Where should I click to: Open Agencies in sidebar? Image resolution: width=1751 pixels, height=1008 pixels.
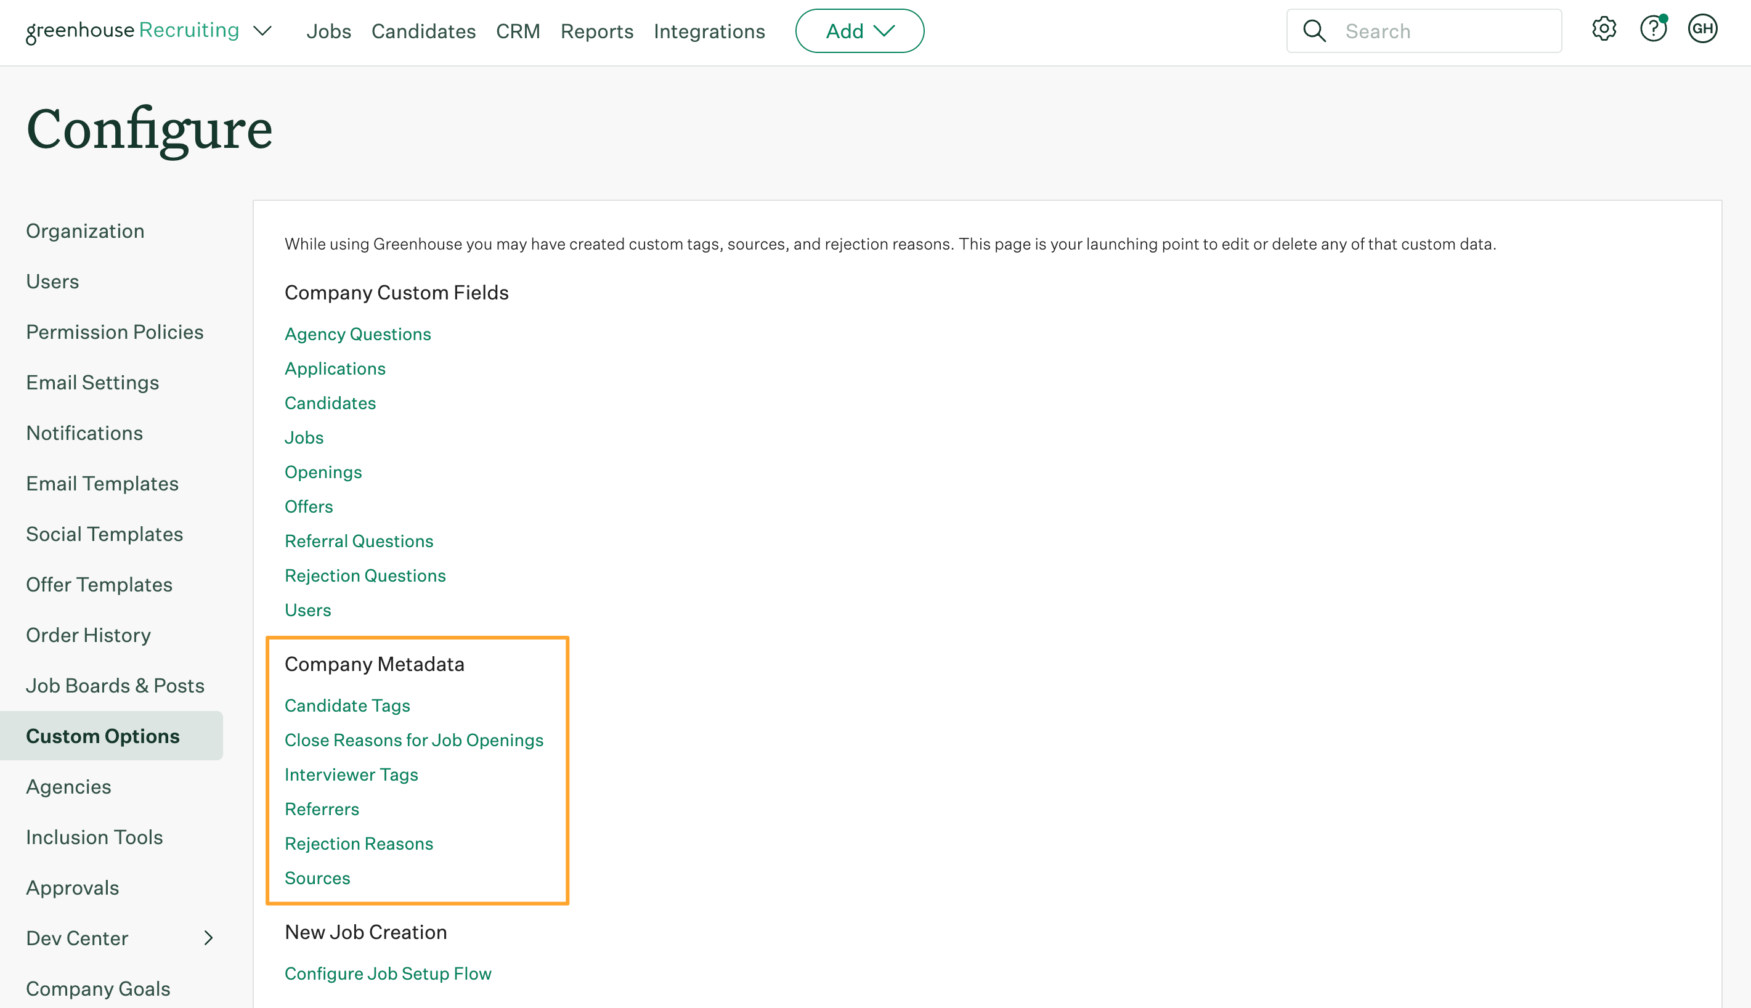[68, 787]
